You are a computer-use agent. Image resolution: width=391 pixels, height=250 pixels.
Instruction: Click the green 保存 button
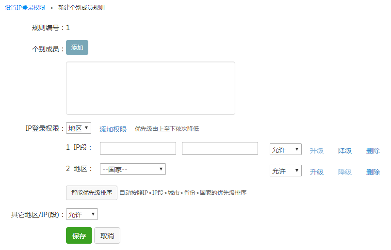tap(79, 236)
